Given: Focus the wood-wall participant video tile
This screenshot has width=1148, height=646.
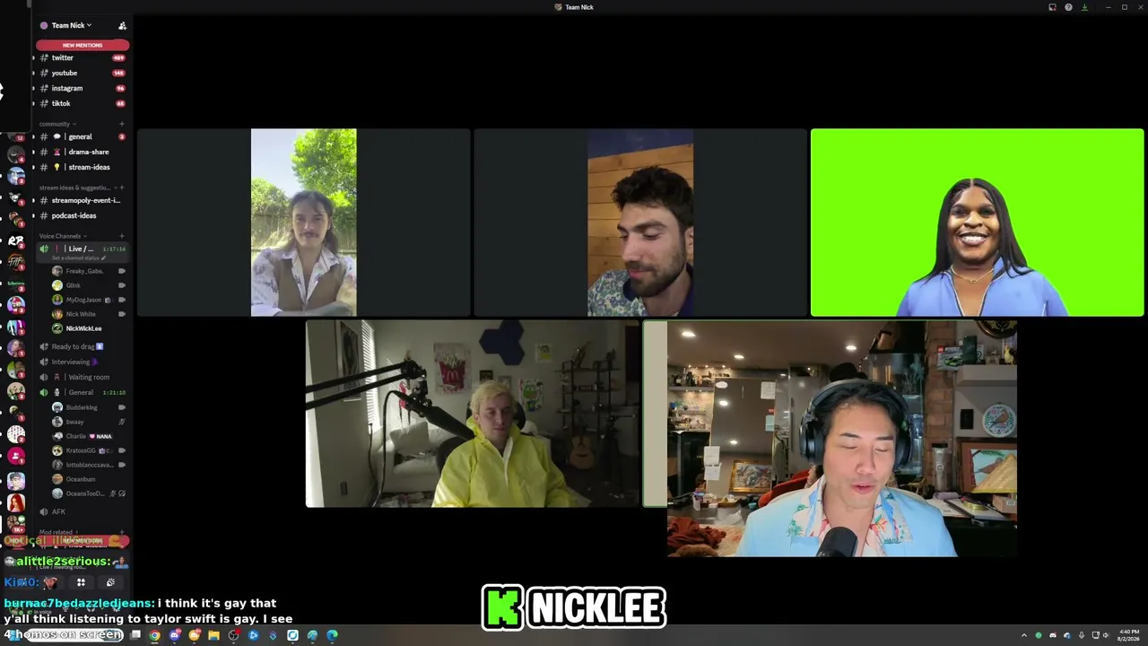Looking at the screenshot, I should [x=640, y=223].
